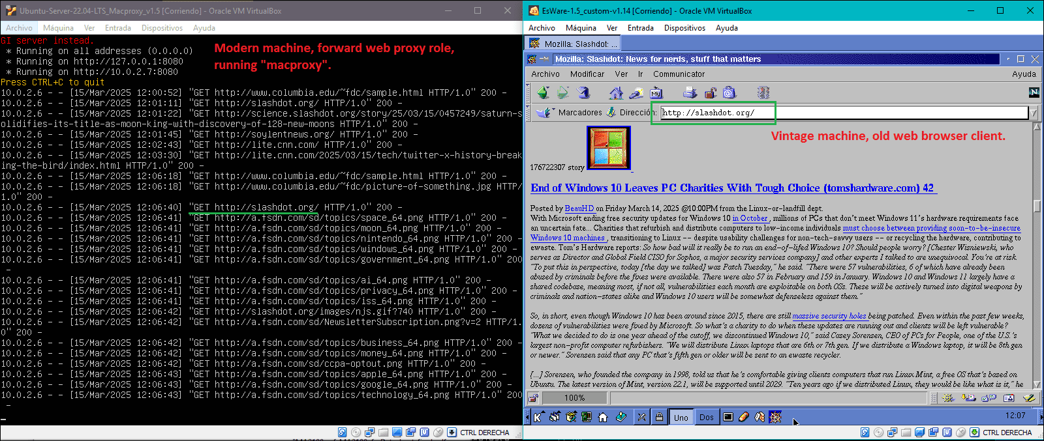Open Netscape's Ayuda menu
Image resolution: width=1044 pixels, height=441 pixels.
[x=1024, y=74]
